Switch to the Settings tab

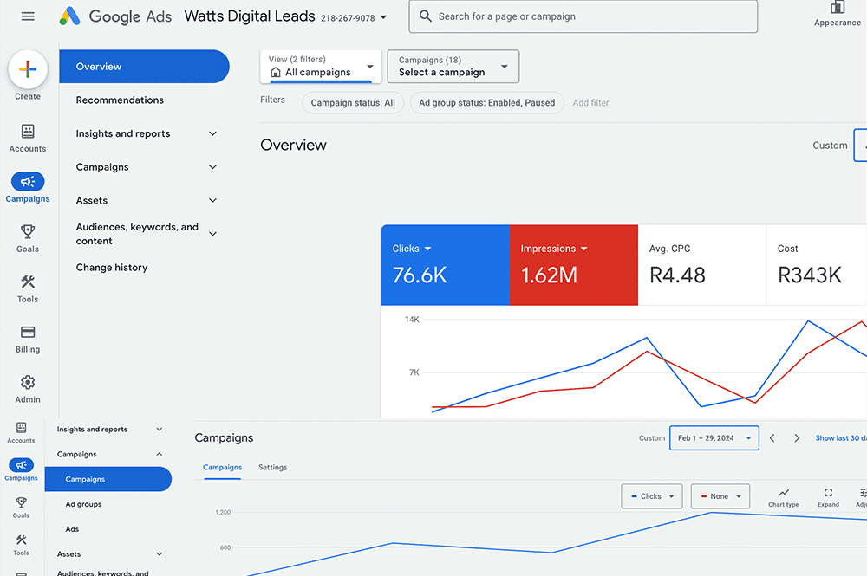272,467
